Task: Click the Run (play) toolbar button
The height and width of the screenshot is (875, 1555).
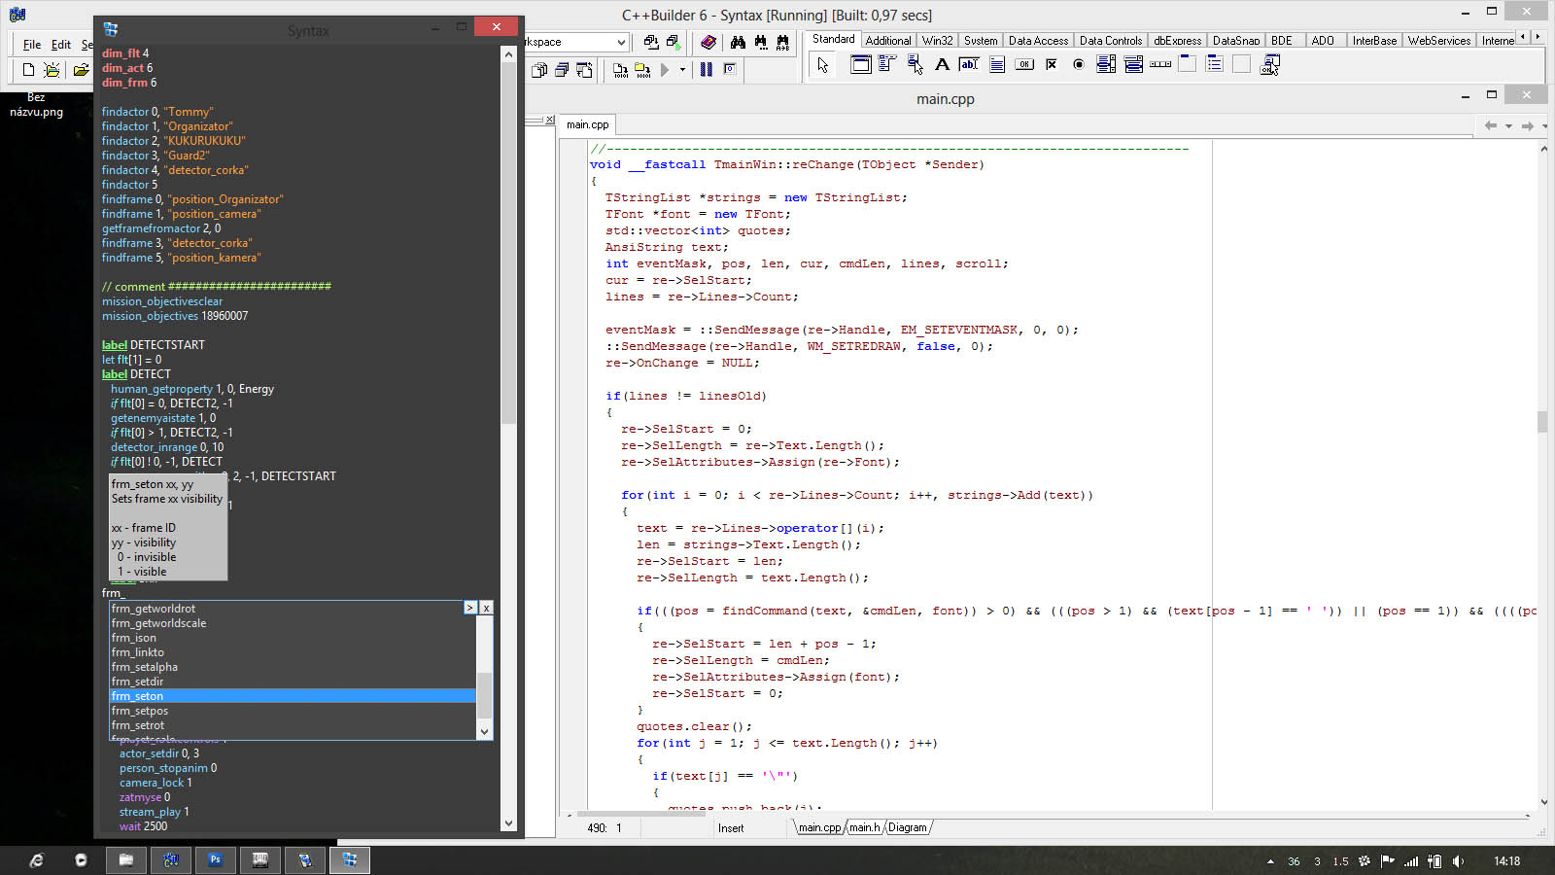Action: 665,70
